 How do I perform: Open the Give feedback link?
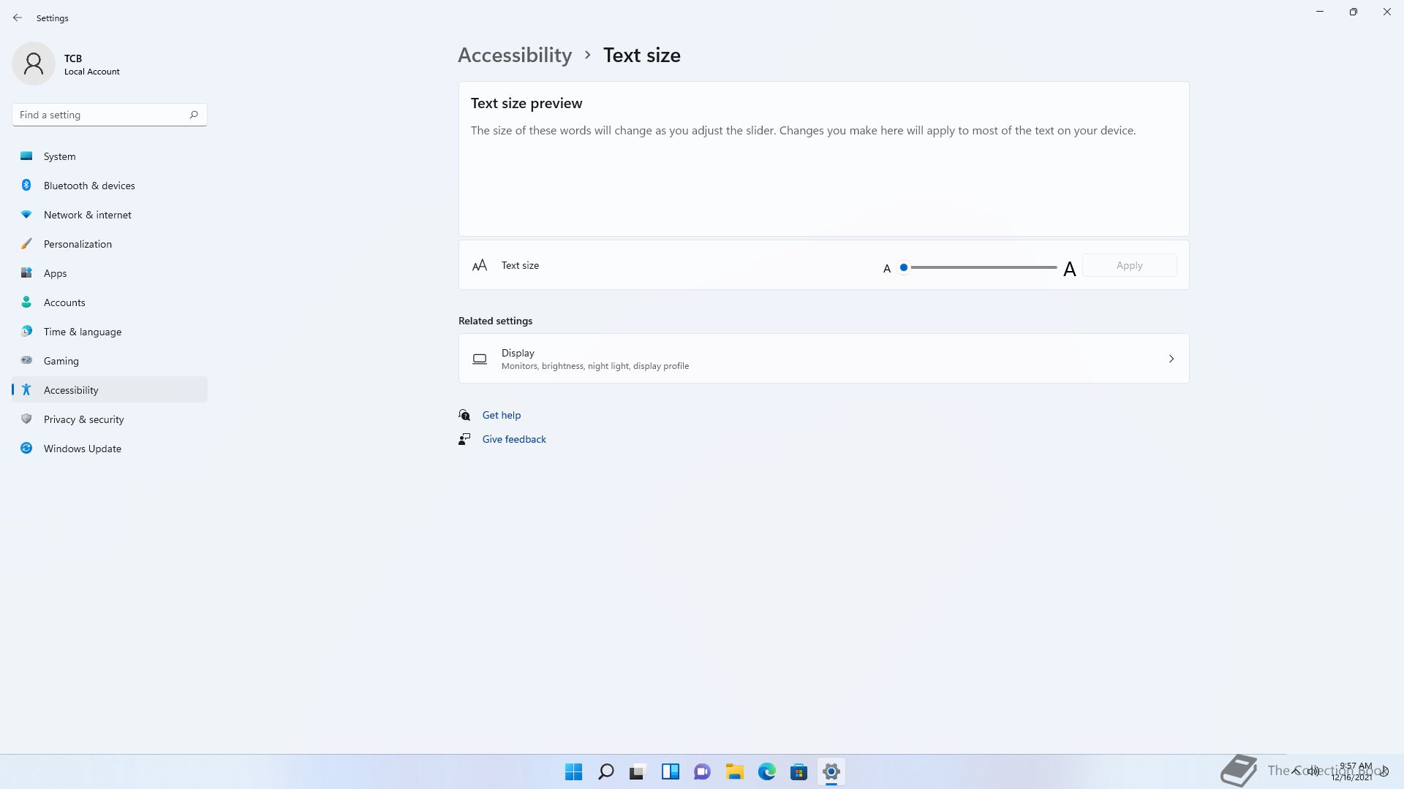coord(513,439)
